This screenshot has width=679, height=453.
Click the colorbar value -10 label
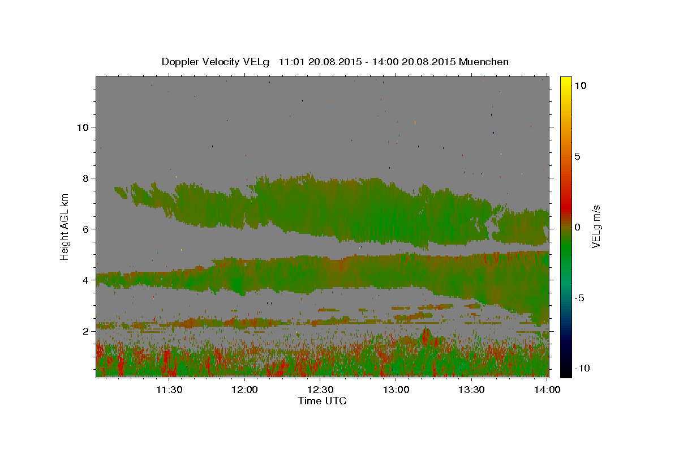582,369
